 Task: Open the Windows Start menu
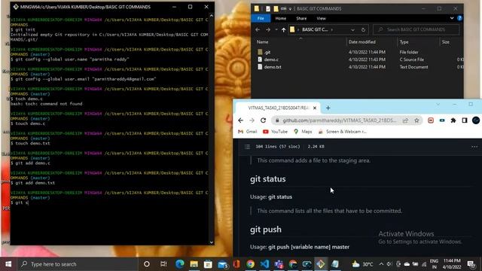[x=8, y=264]
